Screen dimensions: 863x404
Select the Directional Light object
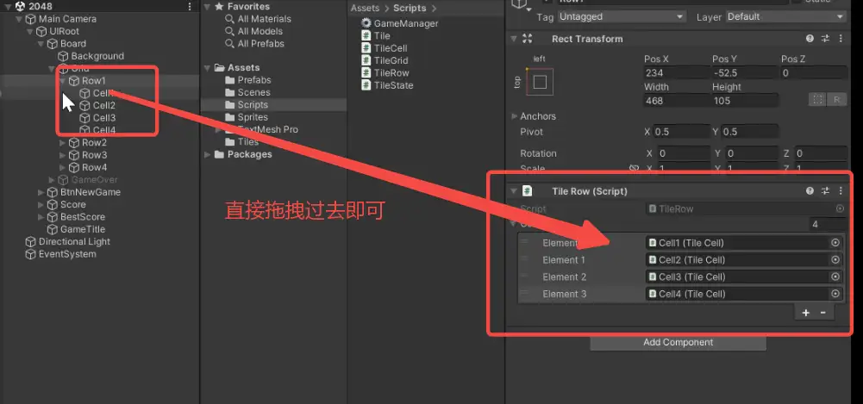(74, 241)
